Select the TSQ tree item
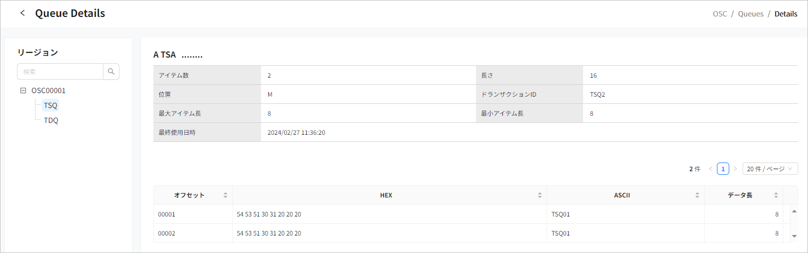The width and height of the screenshot is (808, 253). 50,105
